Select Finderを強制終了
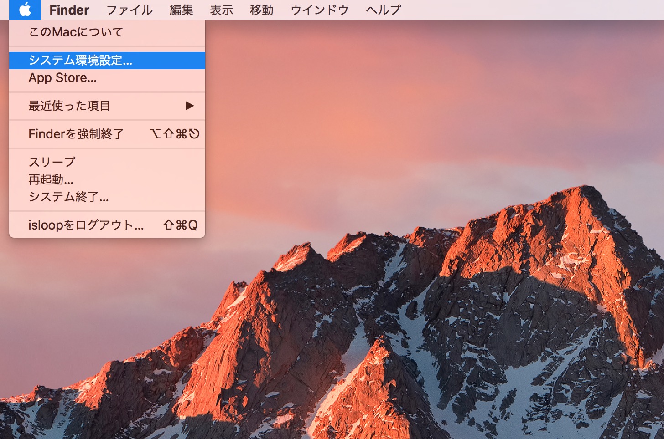664x439 pixels. 107,134
